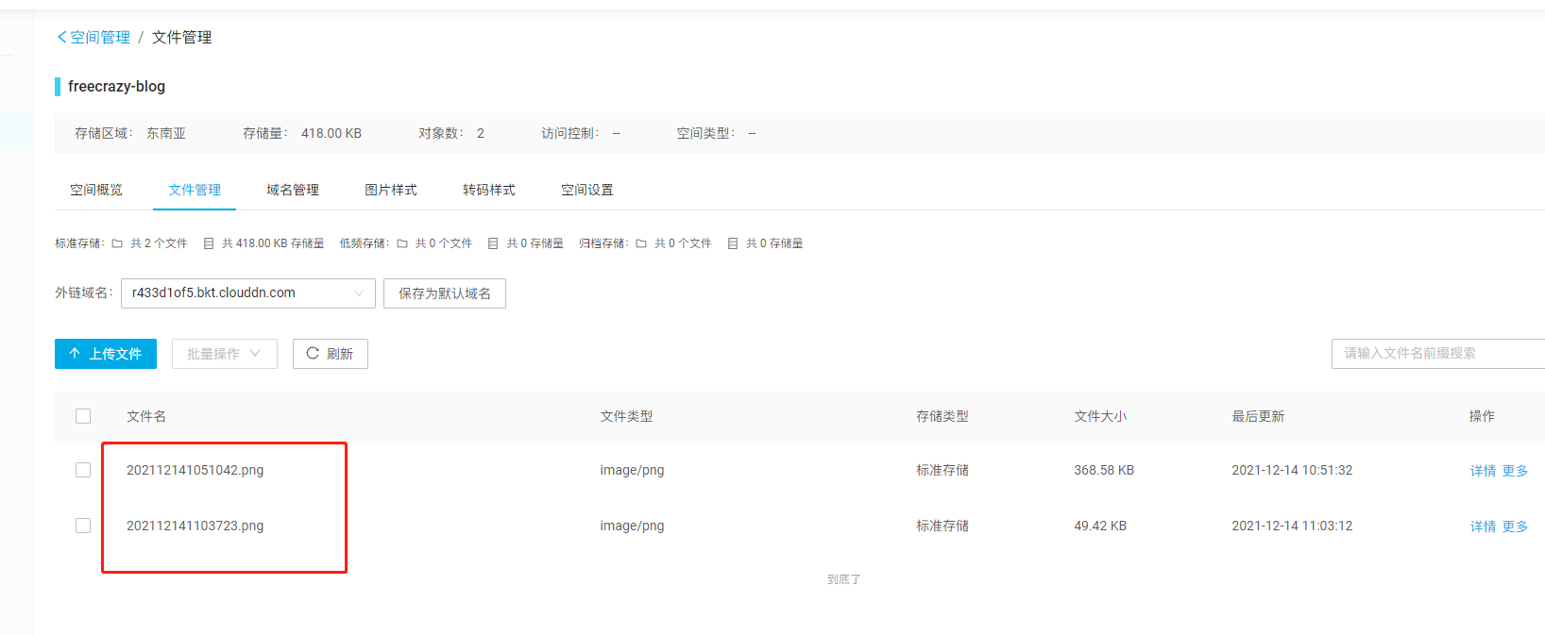
Task: Click the back arrow beside 空间管理
Action: [61, 37]
